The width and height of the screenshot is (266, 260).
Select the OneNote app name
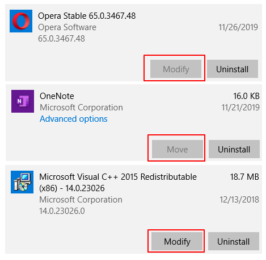click(57, 96)
